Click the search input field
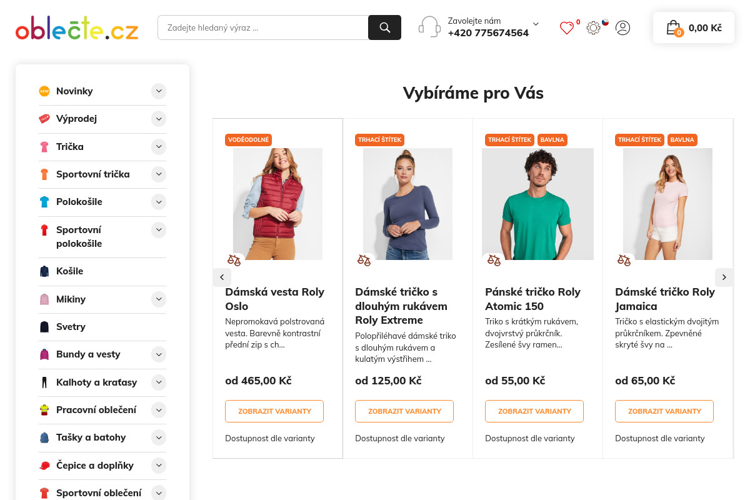 [262, 27]
